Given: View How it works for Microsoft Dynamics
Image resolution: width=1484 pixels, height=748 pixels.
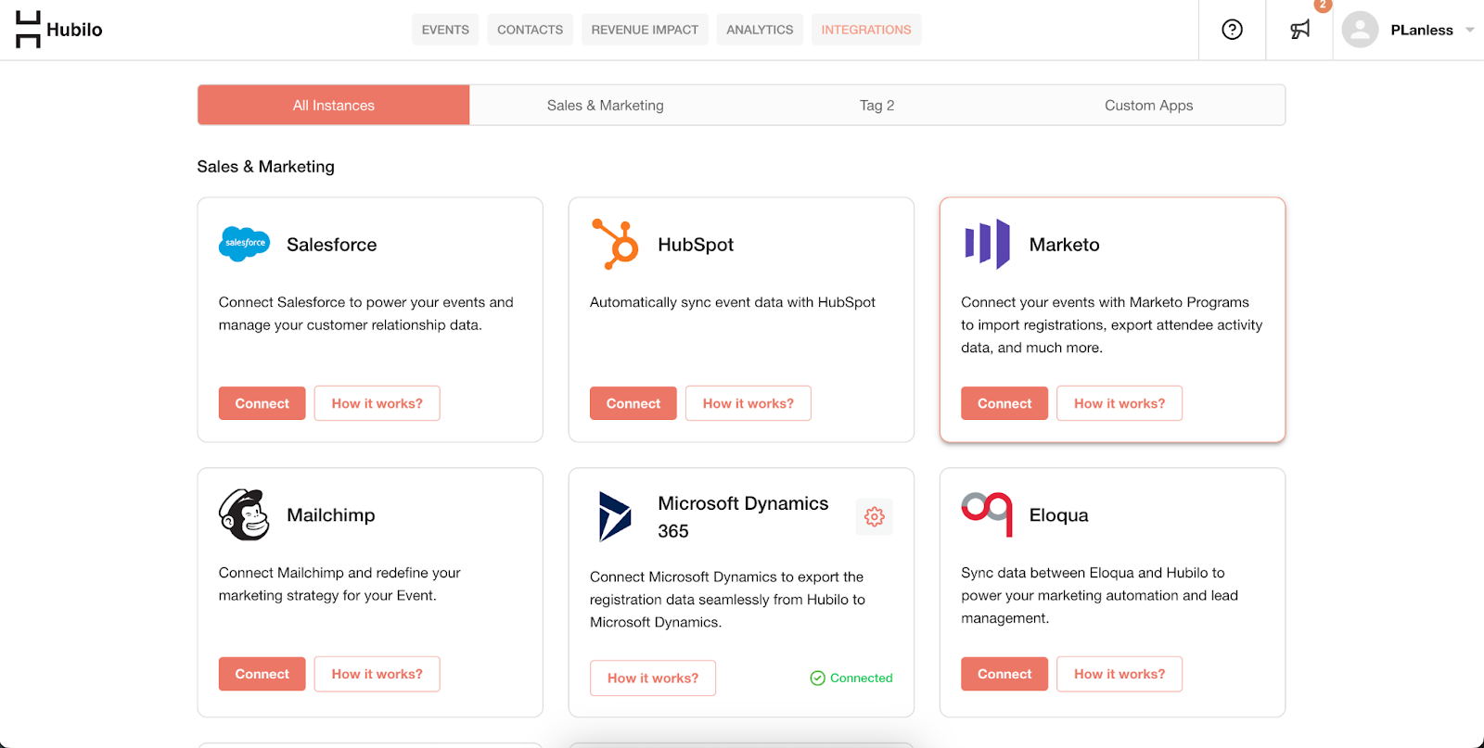Looking at the screenshot, I should coord(653,678).
